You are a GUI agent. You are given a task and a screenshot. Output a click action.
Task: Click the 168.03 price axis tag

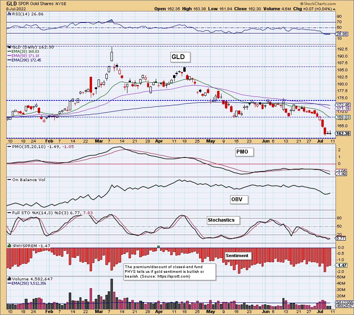point(343,117)
